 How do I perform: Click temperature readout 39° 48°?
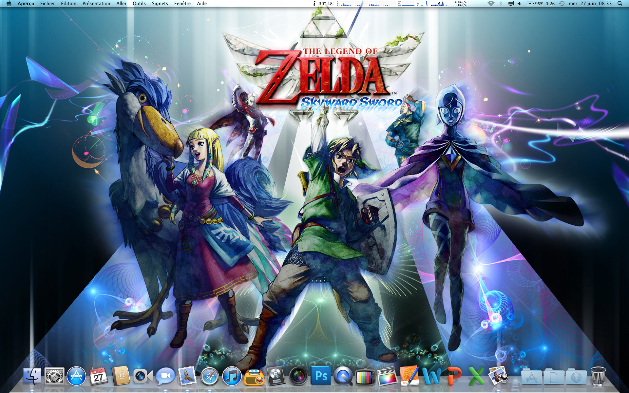pos(327,4)
